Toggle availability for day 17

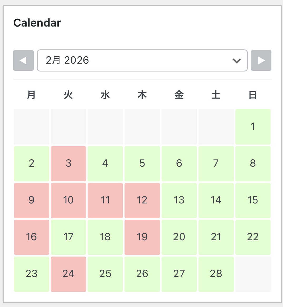pos(68,237)
